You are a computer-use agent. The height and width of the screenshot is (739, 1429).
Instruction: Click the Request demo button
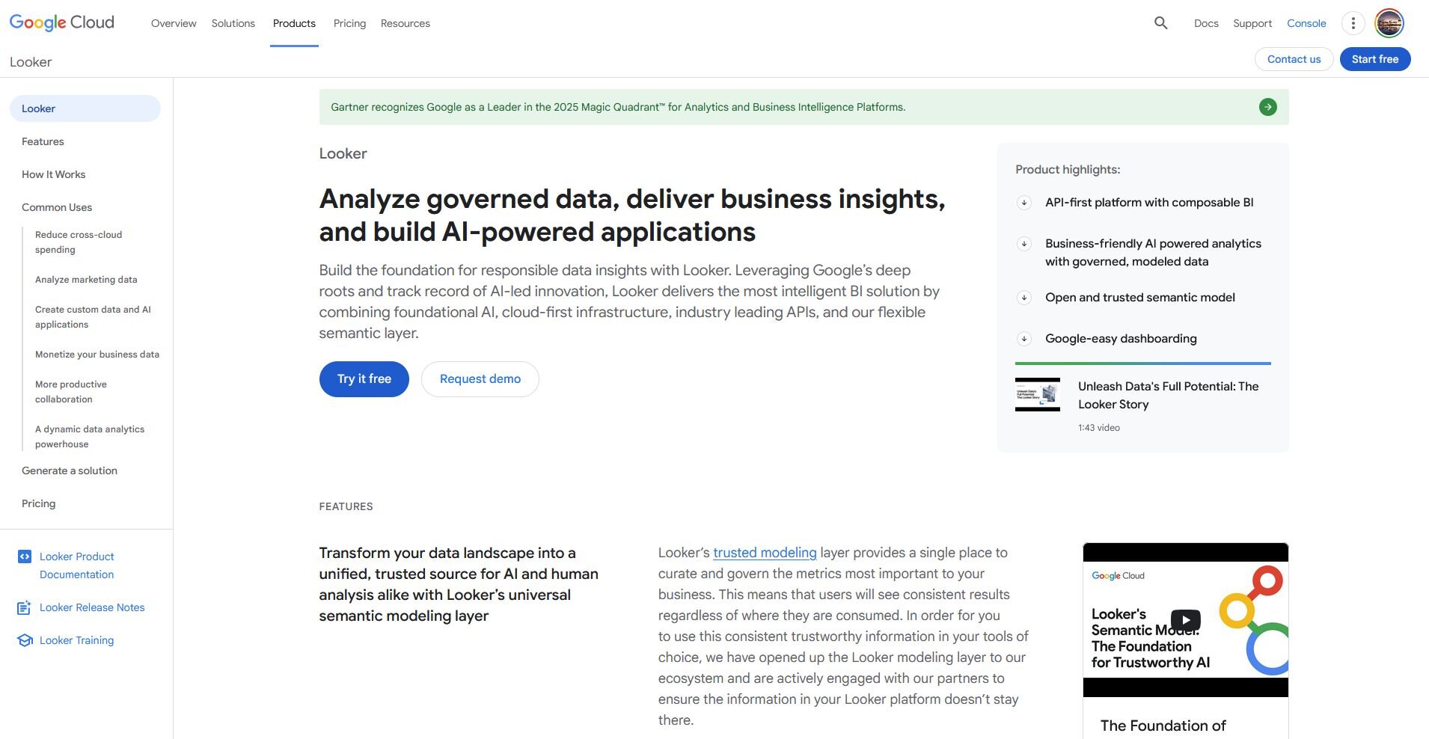click(x=480, y=379)
